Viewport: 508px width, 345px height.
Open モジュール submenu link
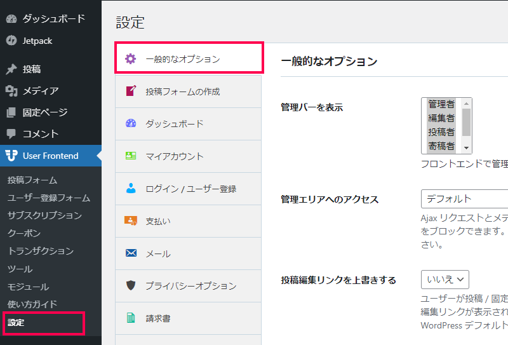28,287
